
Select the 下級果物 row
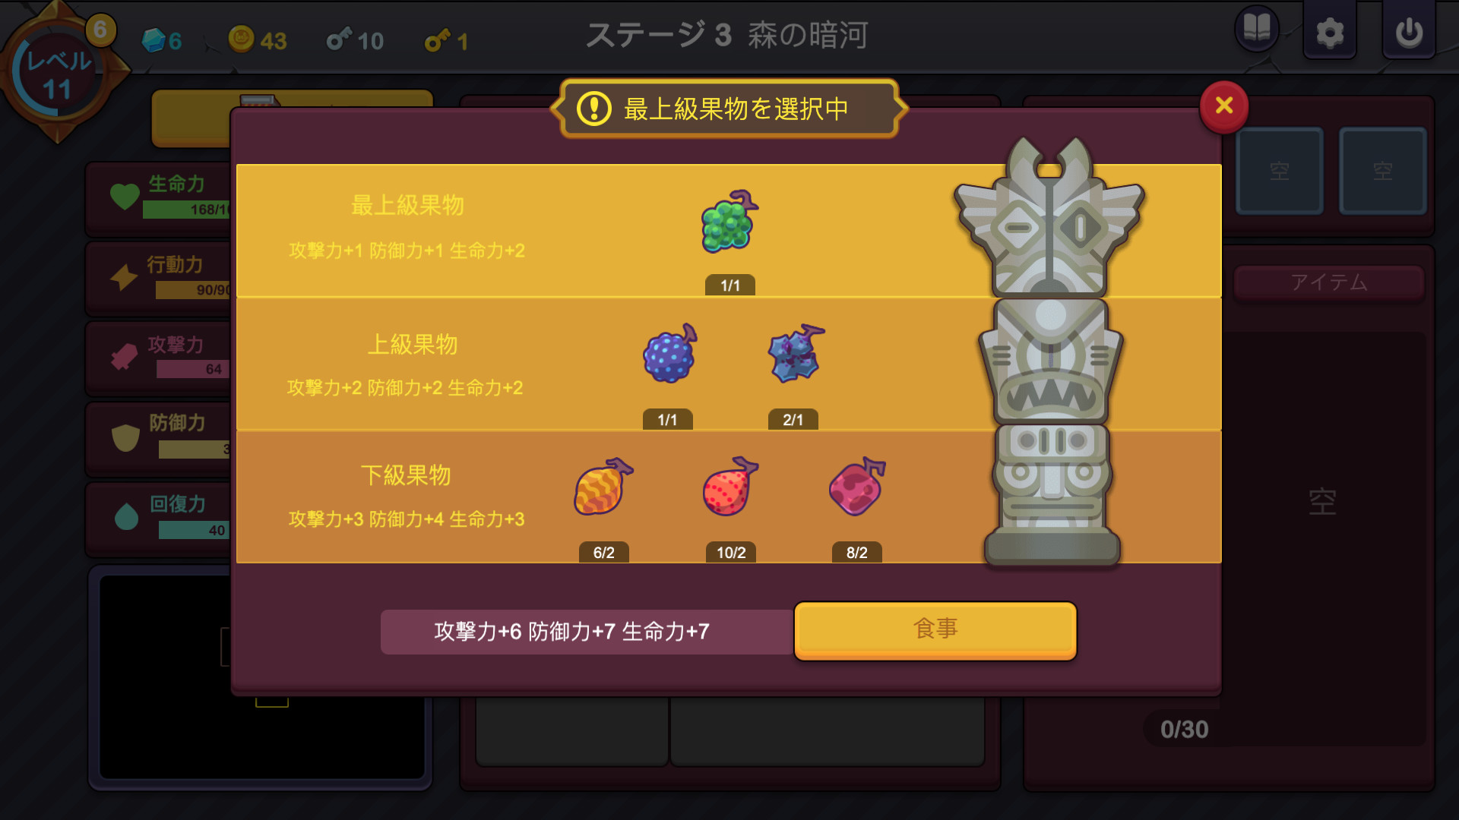pyautogui.click(x=728, y=497)
